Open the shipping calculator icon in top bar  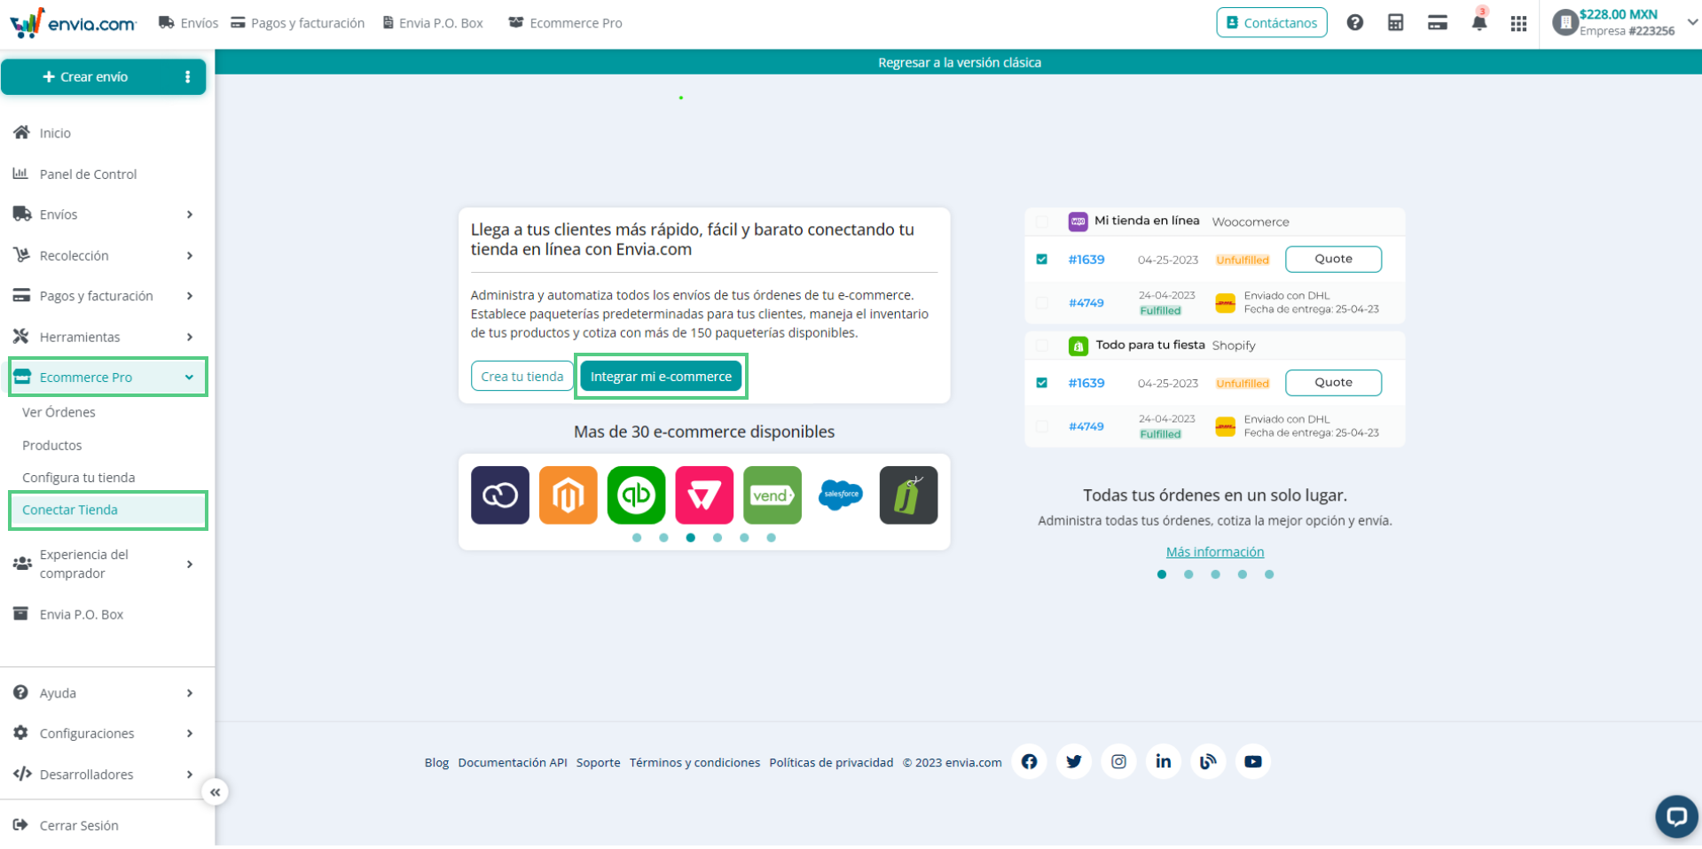click(x=1395, y=23)
